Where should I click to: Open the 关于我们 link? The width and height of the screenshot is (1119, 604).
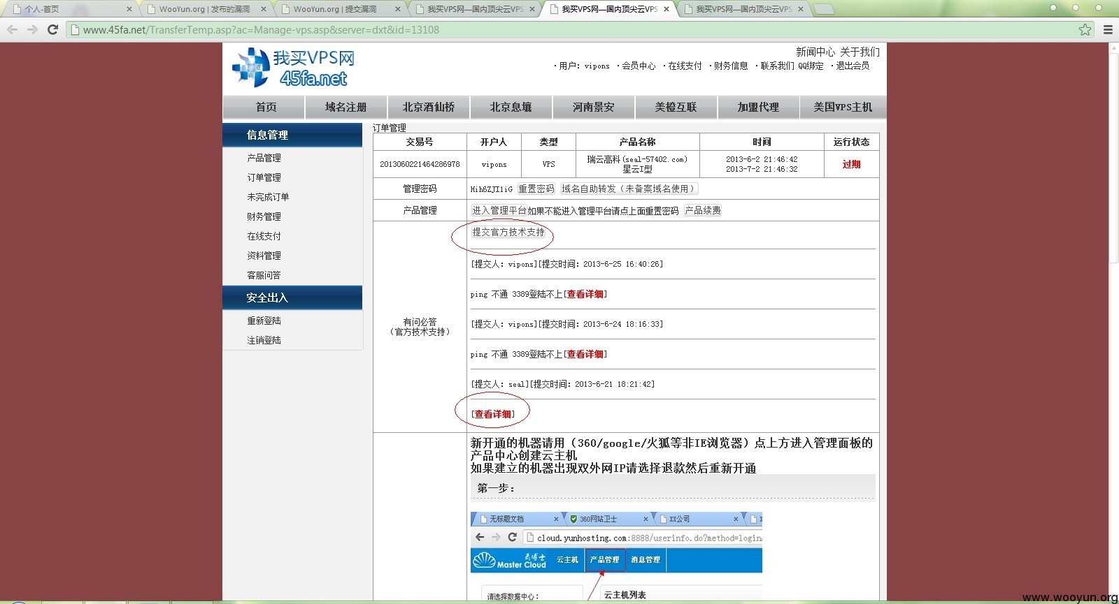860,52
